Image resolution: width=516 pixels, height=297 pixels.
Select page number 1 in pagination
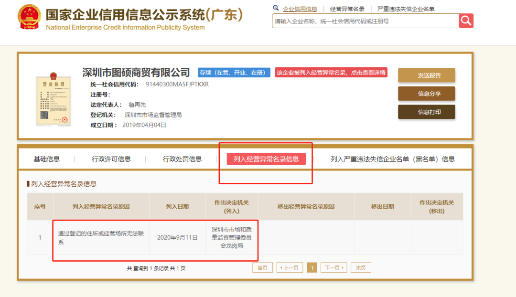[312, 268]
